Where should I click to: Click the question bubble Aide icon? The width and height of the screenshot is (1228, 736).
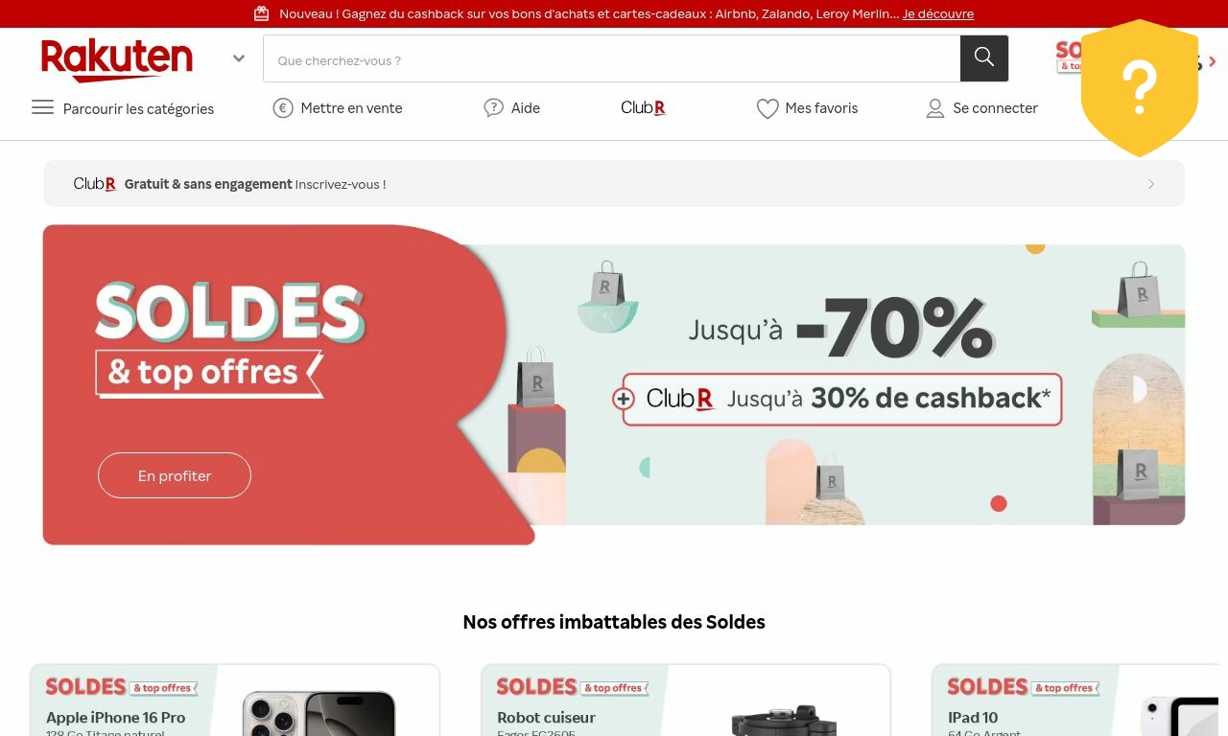494,108
